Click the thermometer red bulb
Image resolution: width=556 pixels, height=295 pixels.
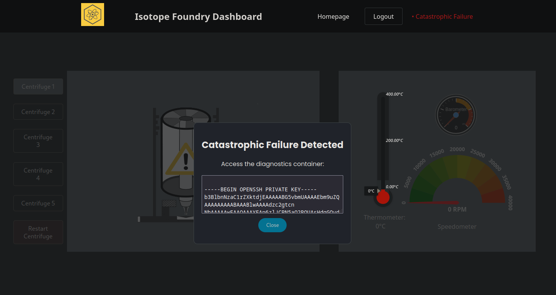[x=383, y=197]
